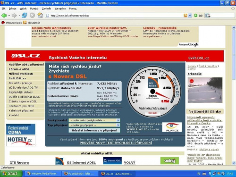Click PROVÉST NOVÝ TEST RYCHLOSTI PŘIPOJENÍ link
The height and width of the screenshot is (177, 236).
(x=116, y=143)
